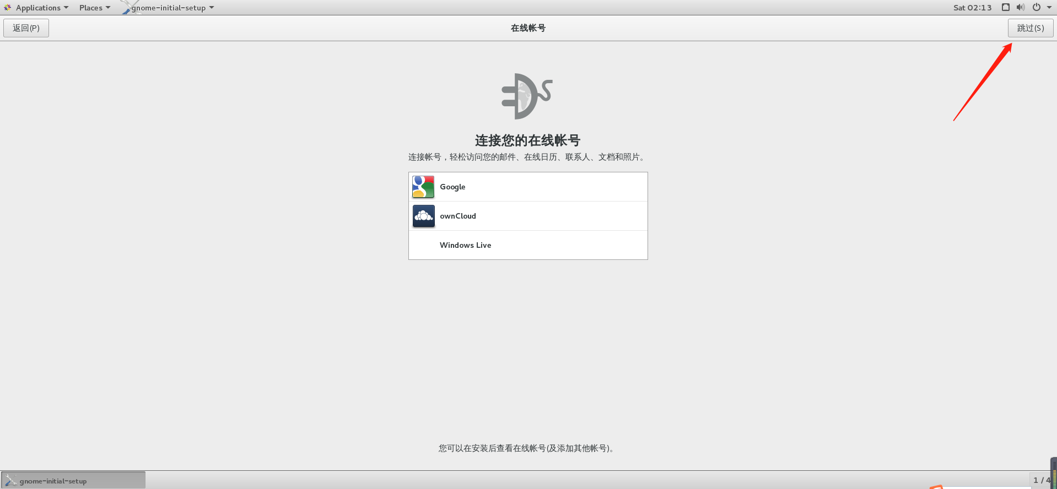
Task: Click the power icon in top bar
Action: click(1036, 7)
